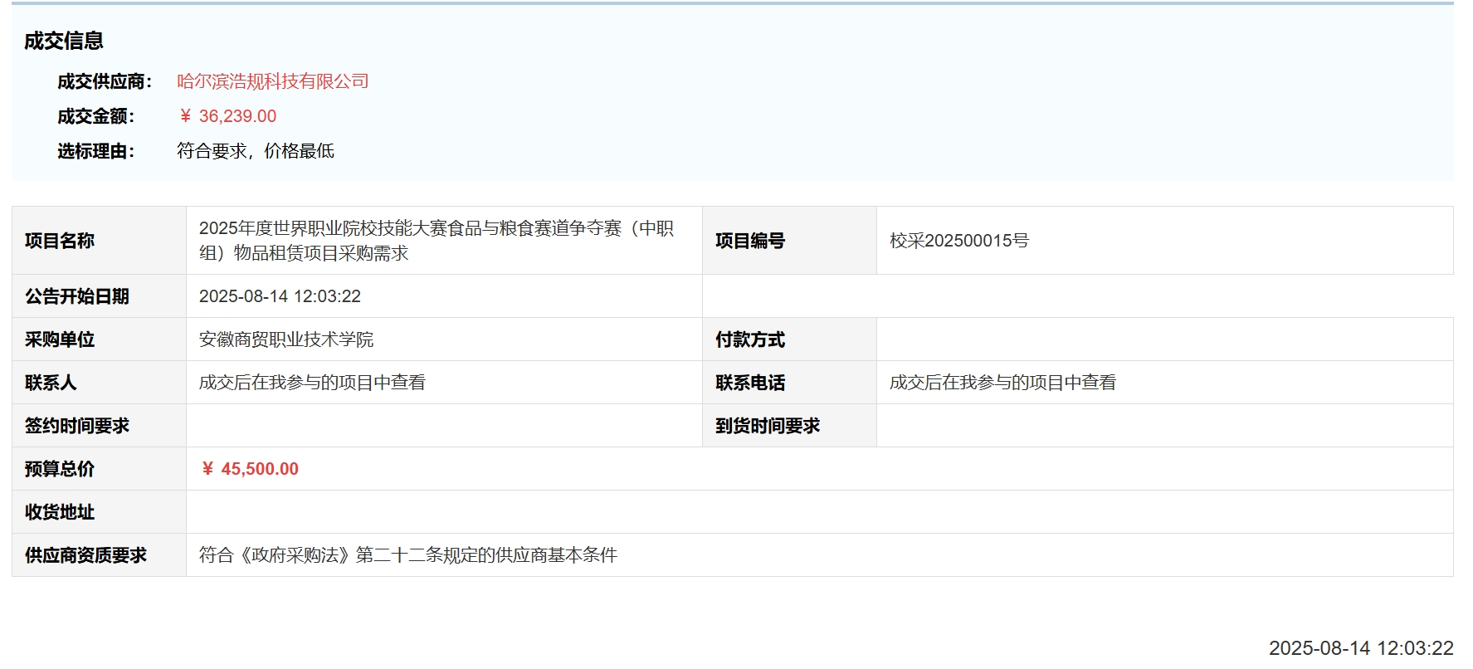Image resolution: width=1473 pixels, height=669 pixels.
Task: Click the budget total ¥45,500.00
Action: 250,469
